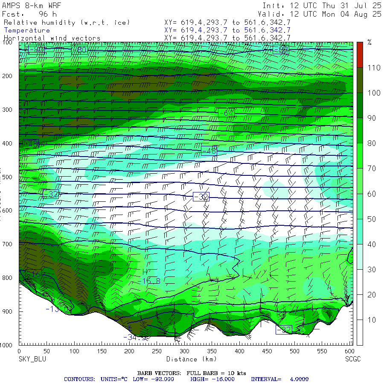The width and height of the screenshot is (384, 384).
Task: Select the dark green 90–100% colorbar segment
Action: [x=360, y=105]
